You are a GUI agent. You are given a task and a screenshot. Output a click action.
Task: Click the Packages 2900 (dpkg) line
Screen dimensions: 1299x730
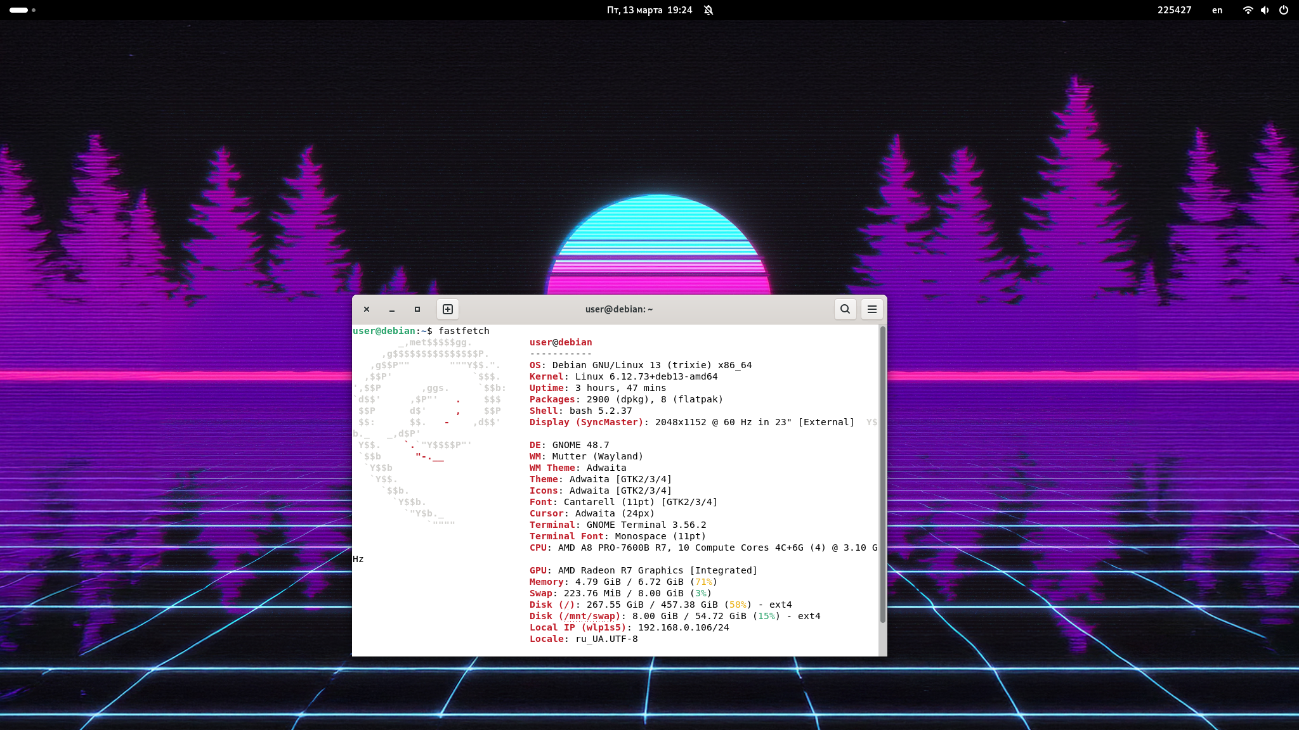[x=626, y=399]
